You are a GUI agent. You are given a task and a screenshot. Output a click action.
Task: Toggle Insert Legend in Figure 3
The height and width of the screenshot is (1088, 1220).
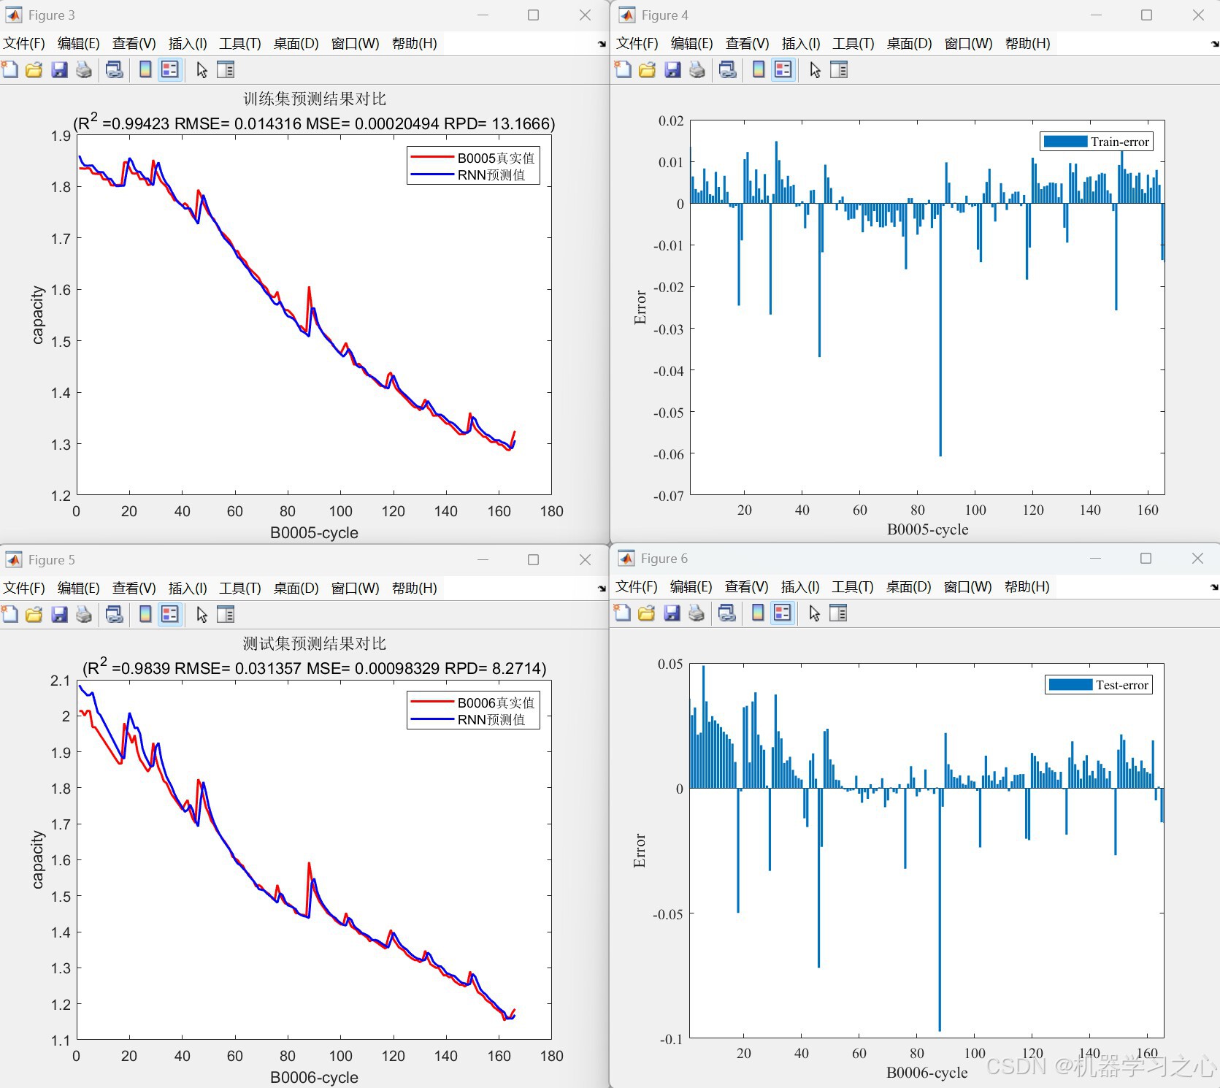click(x=170, y=70)
